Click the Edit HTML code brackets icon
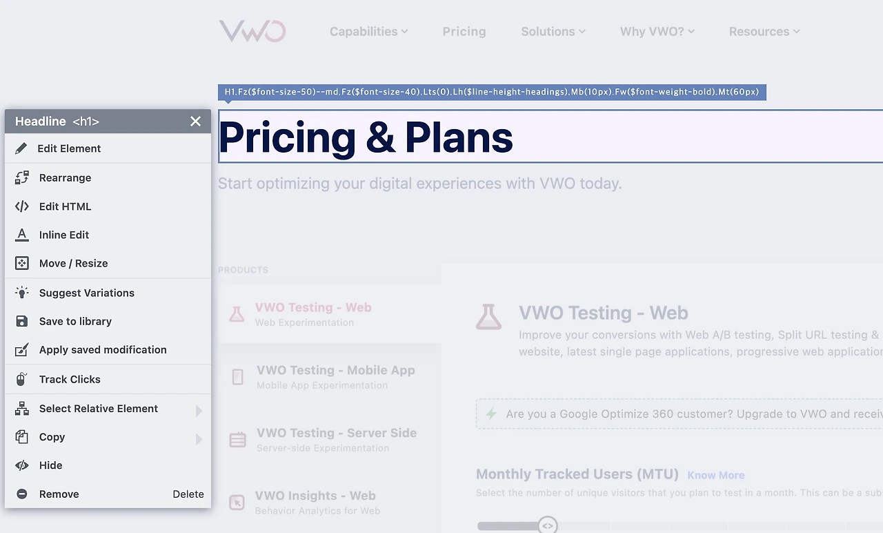Screen dimensions: 883x533 (x=22, y=206)
